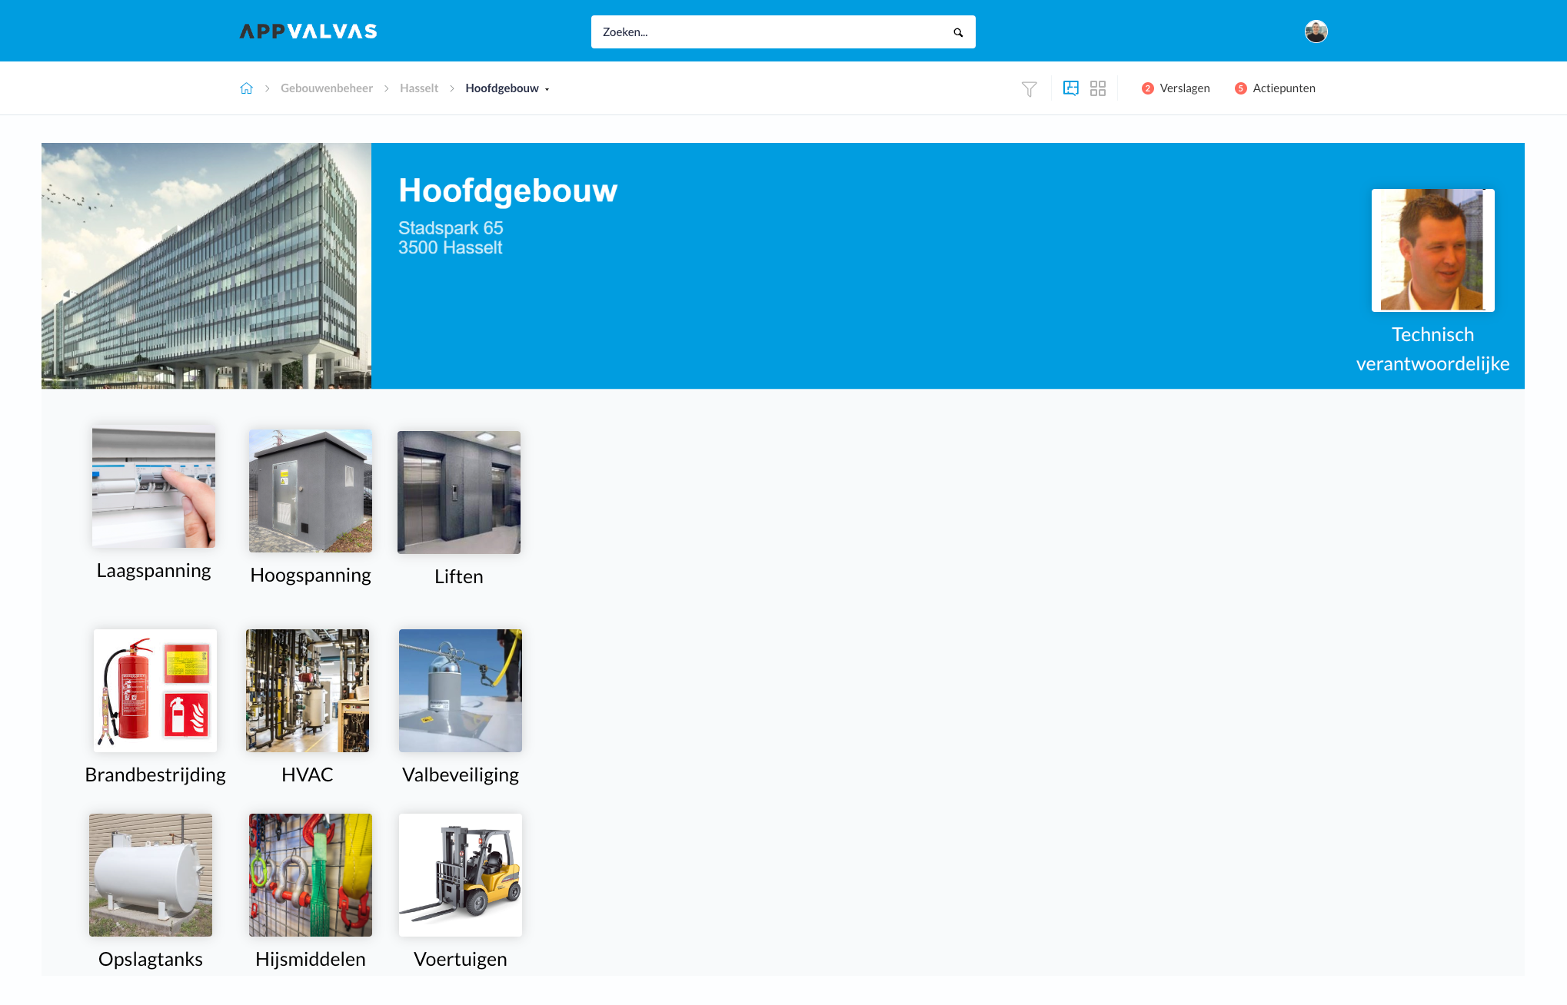Open the Valbeveiliging category tile

(461, 691)
